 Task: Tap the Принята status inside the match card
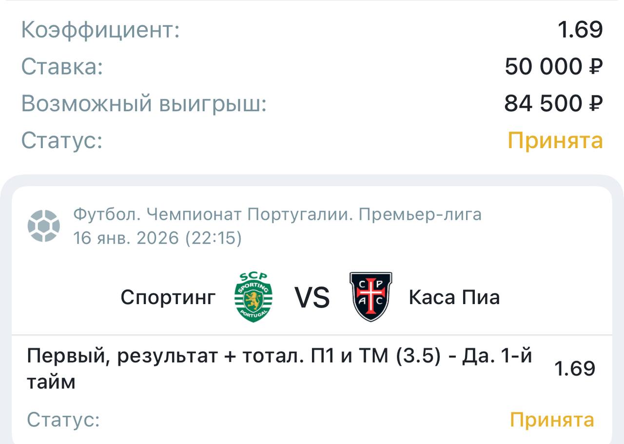click(552, 420)
